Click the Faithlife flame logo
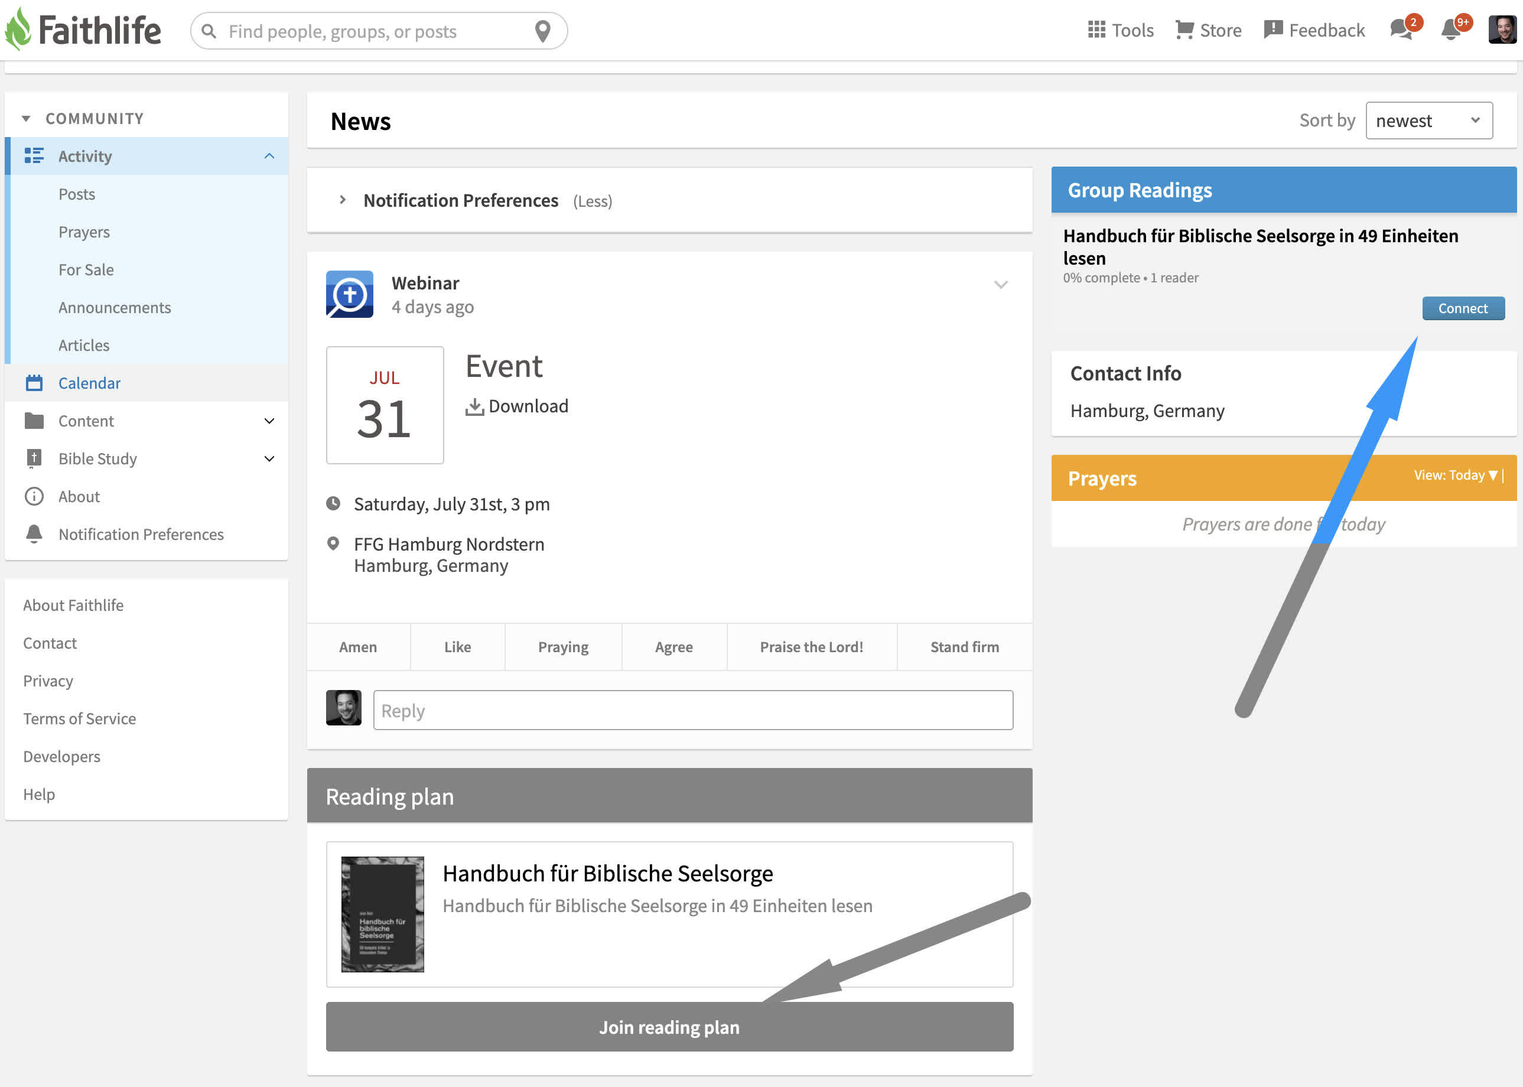The image size is (1523, 1087). (18, 29)
